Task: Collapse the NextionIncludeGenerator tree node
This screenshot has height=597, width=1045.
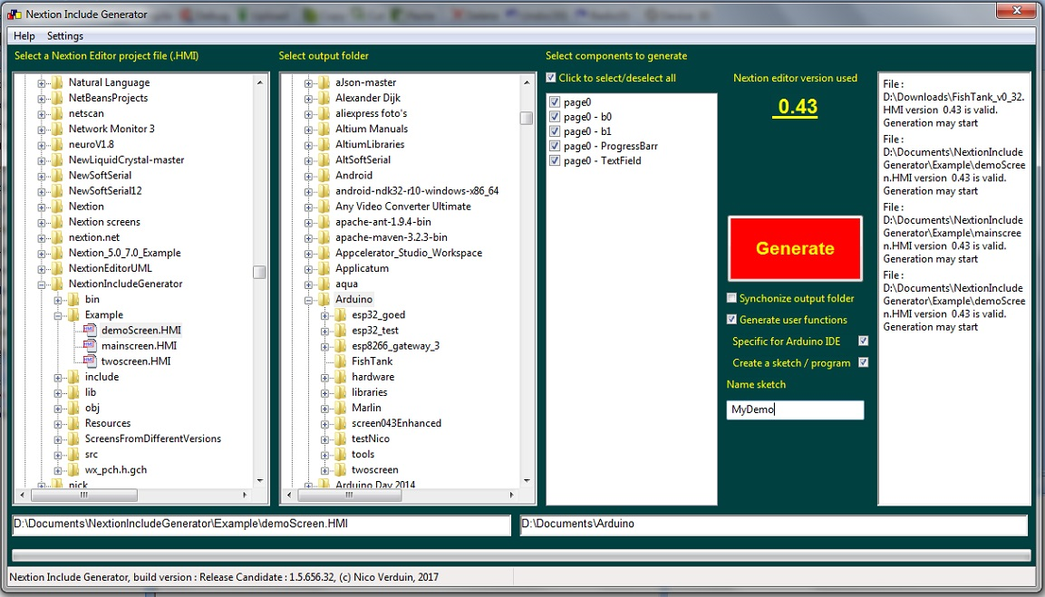Action: click(x=42, y=284)
